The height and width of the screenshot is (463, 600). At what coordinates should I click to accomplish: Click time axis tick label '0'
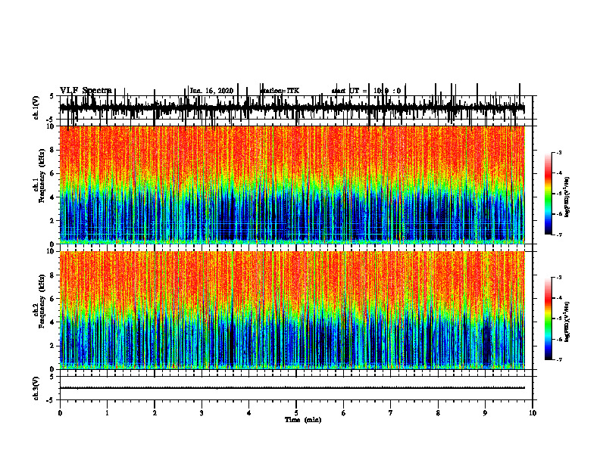(60, 413)
